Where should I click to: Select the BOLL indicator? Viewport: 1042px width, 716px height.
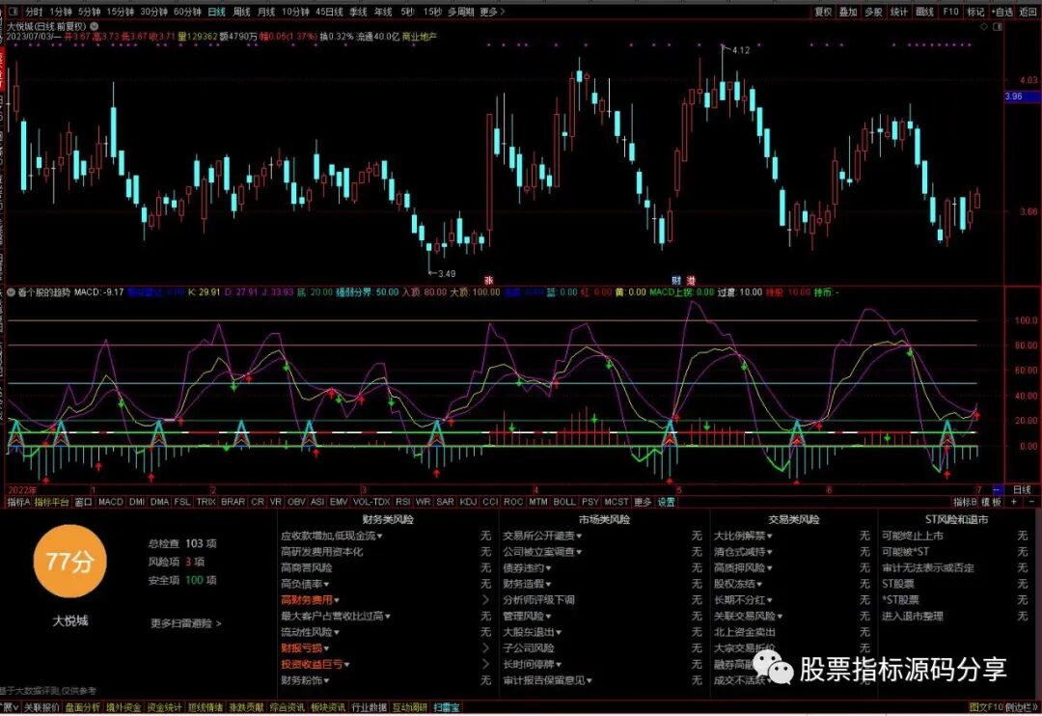(564, 502)
